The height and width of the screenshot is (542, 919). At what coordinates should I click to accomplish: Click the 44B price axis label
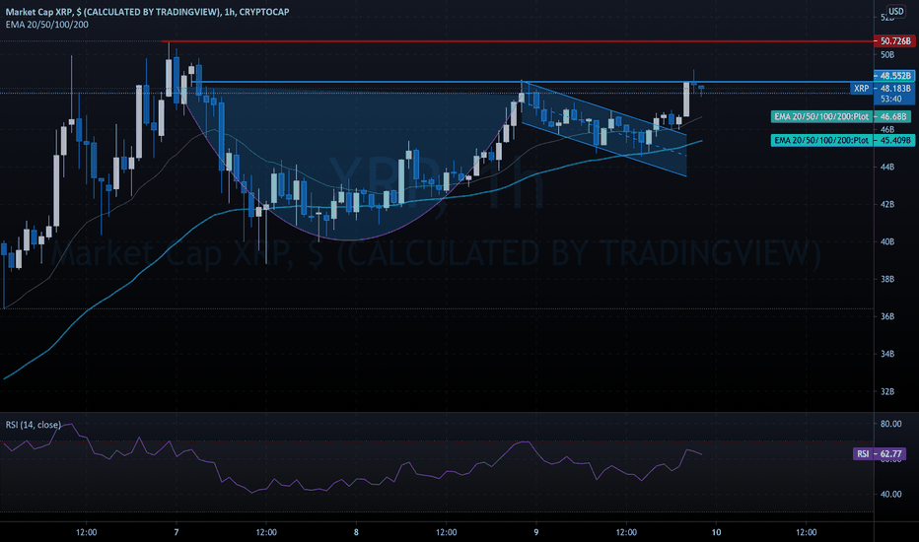pyautogui.click(x=887, y=167)
